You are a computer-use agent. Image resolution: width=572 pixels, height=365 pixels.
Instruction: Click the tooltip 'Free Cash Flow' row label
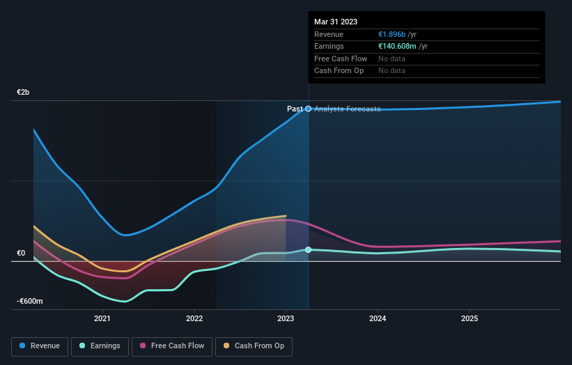(x=341, y=59)
